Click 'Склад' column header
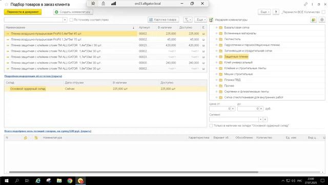 (x=34, y=83)
